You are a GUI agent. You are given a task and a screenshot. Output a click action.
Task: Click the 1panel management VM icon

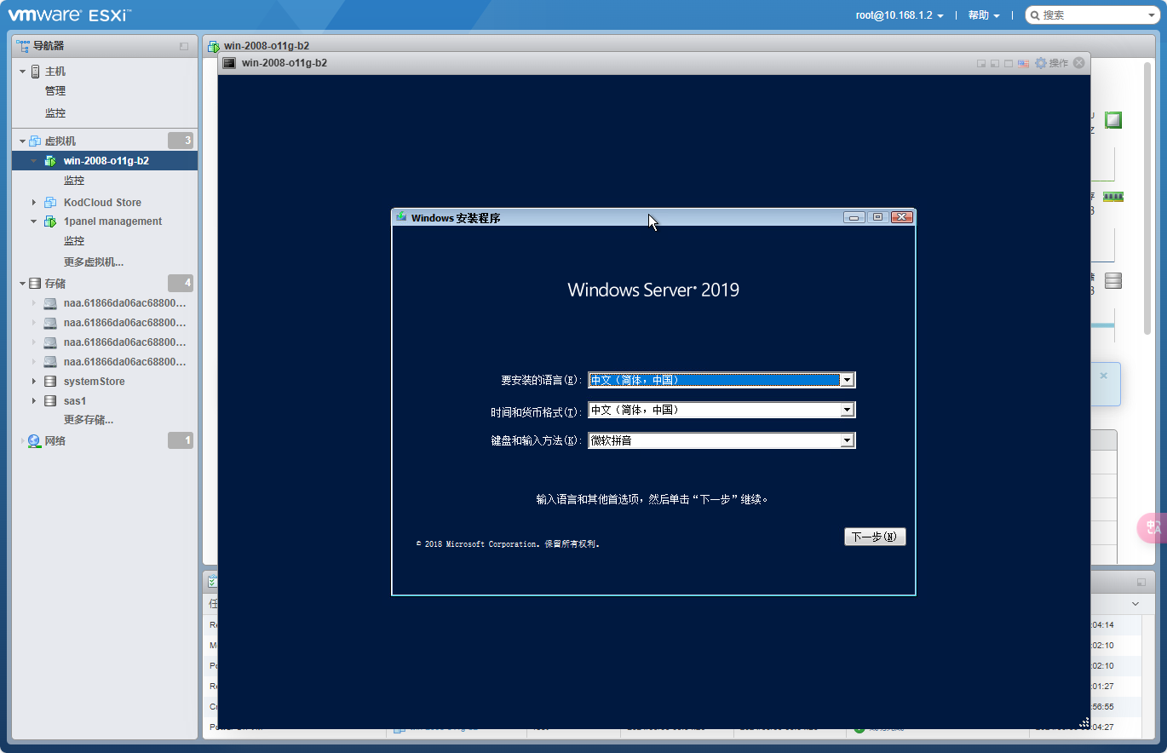click(x=50, y=221)
